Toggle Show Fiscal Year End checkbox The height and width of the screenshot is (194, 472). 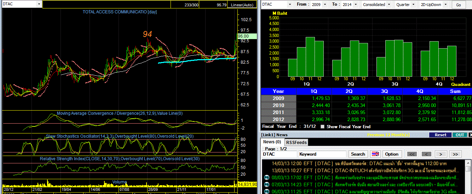click(x=322, y=127)
